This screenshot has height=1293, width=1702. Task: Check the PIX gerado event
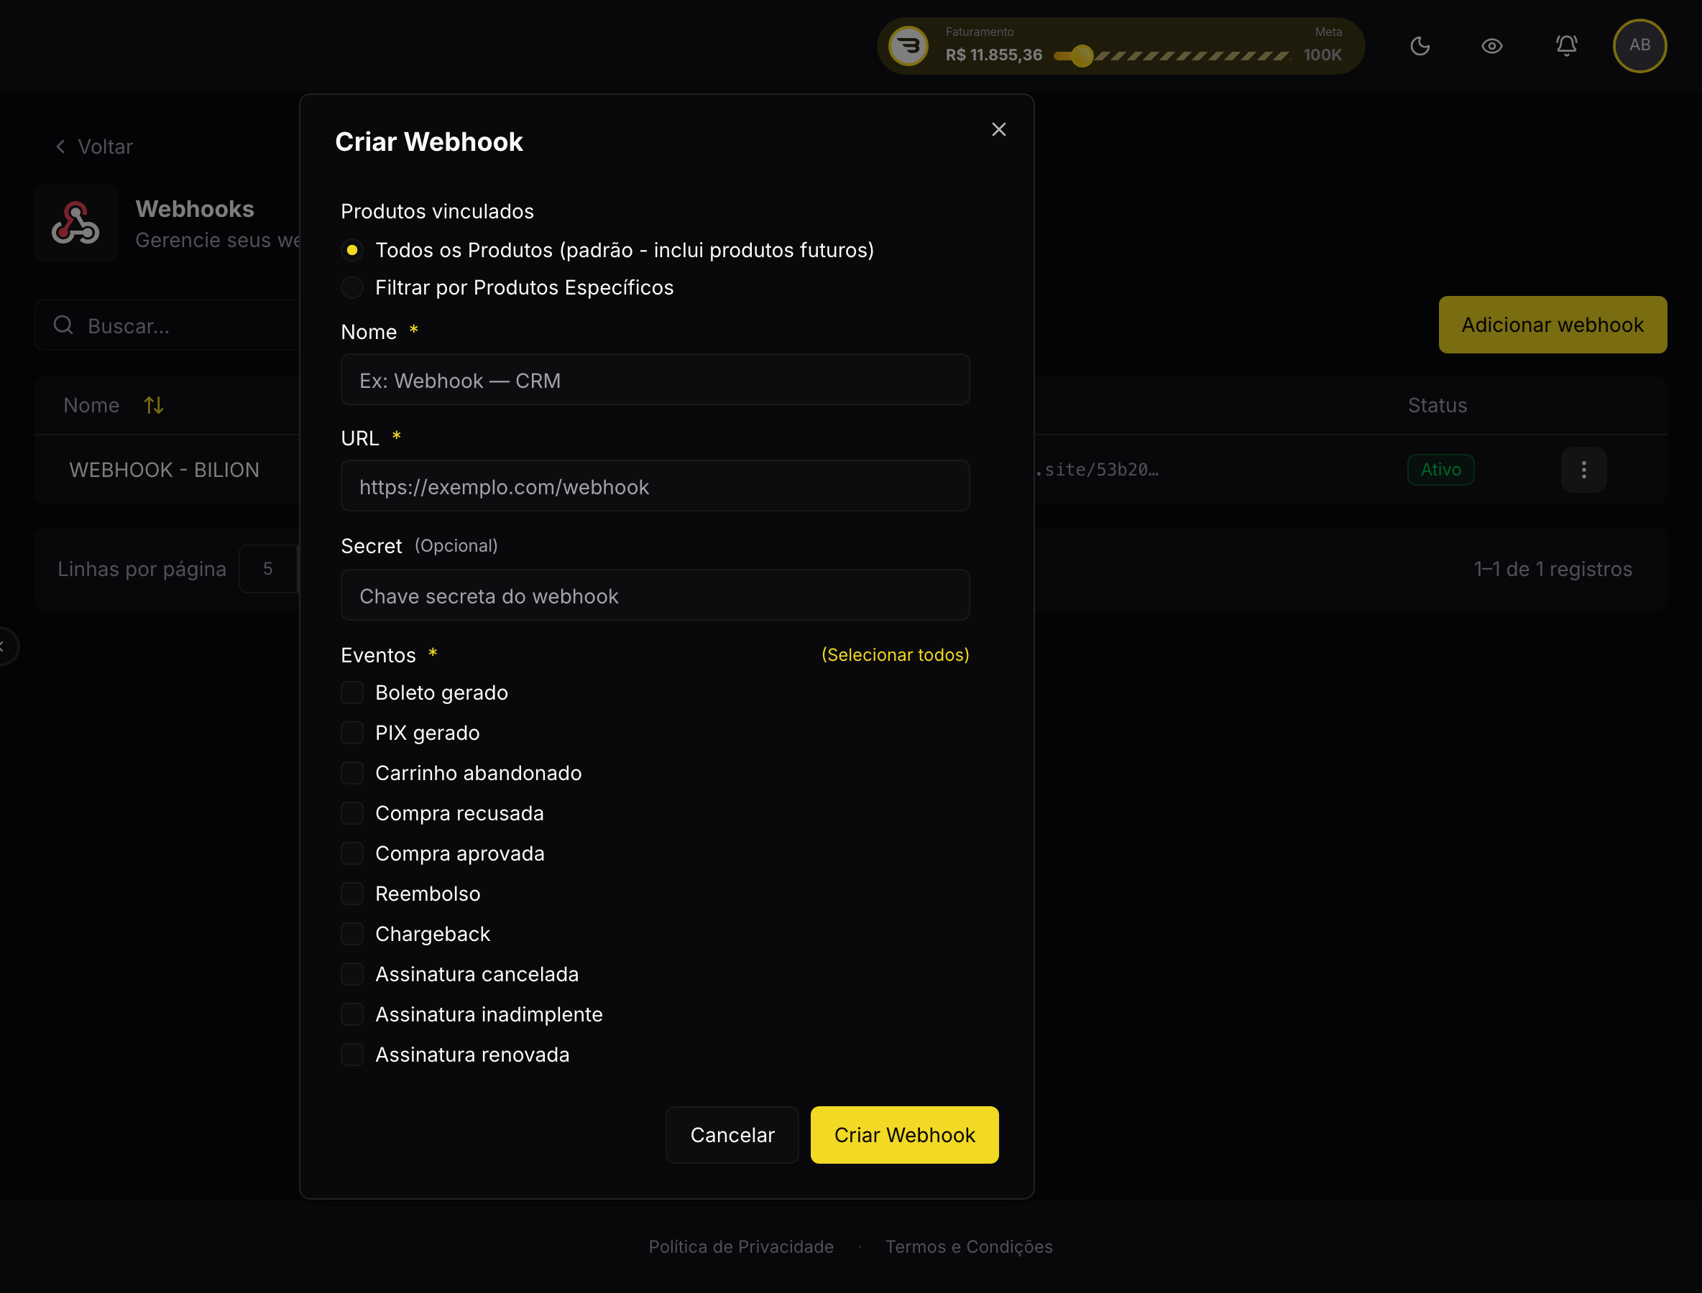click(352, 733)
